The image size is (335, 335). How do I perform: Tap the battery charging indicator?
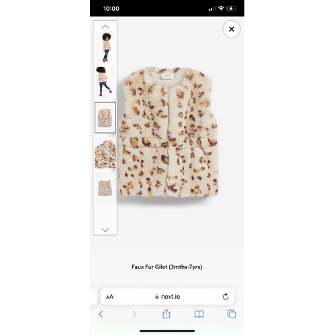pos(232,9)
